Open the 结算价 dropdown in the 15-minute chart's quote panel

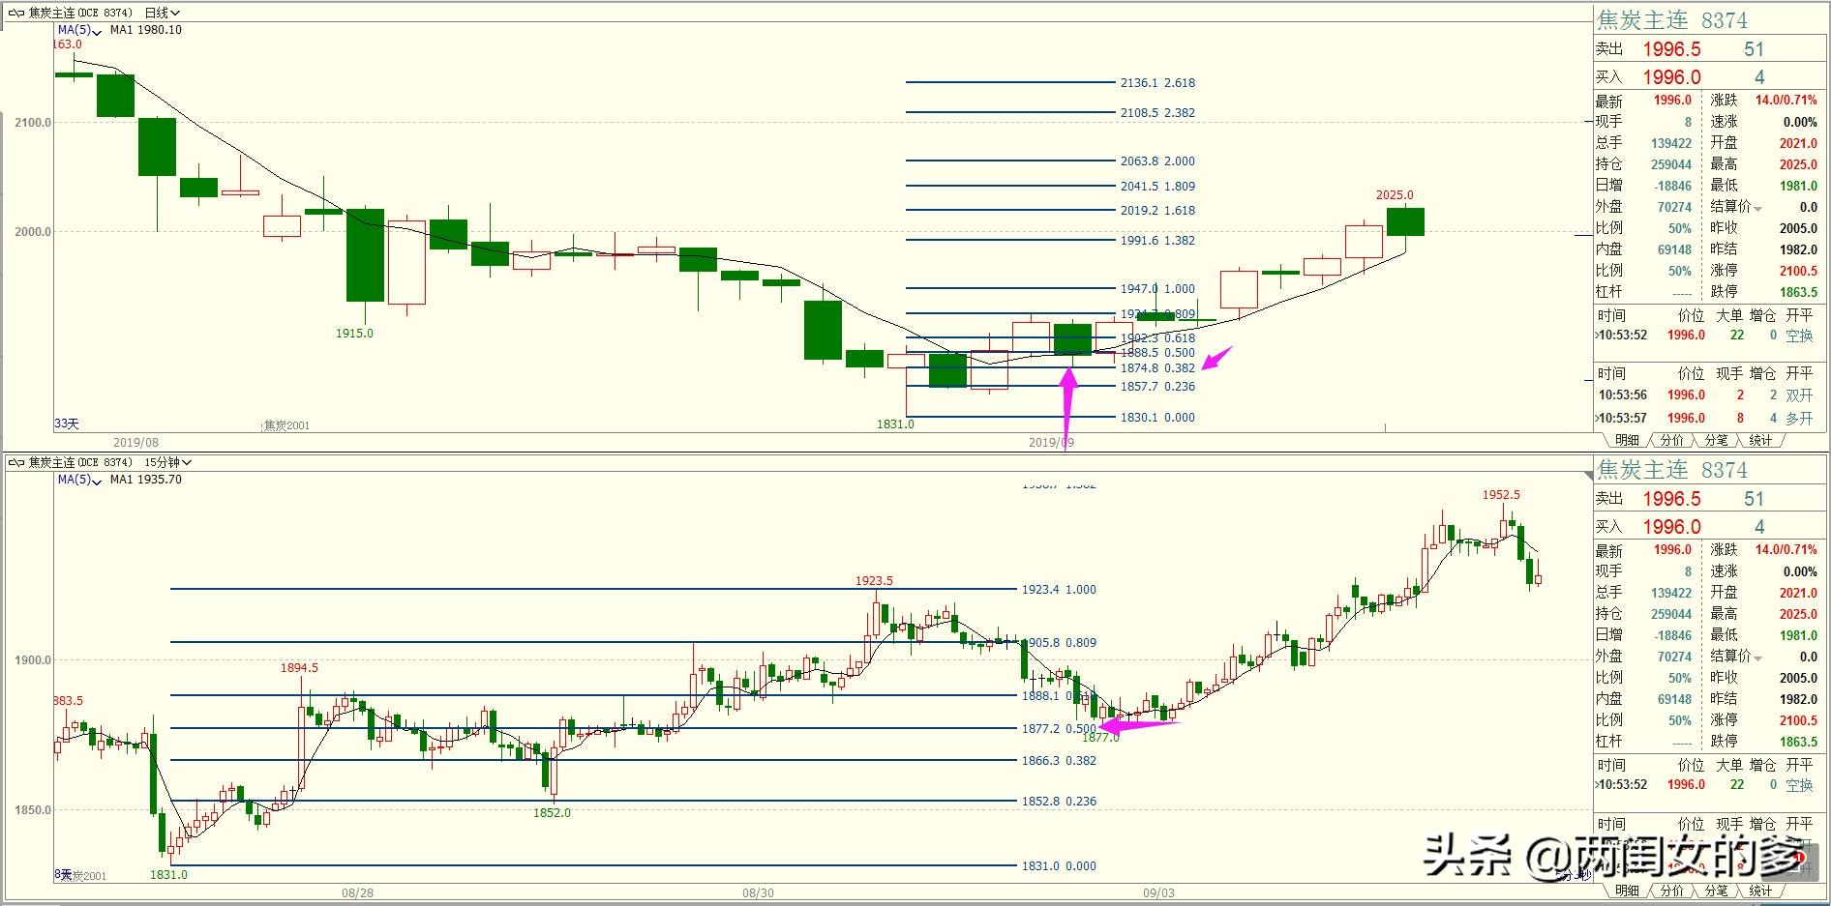[1757, 658]
